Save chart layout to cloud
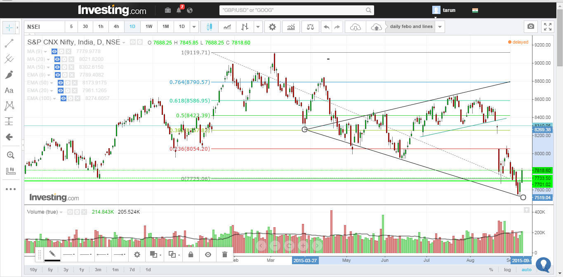The height and width of the screenshot is (277, 563). (376, 27)
